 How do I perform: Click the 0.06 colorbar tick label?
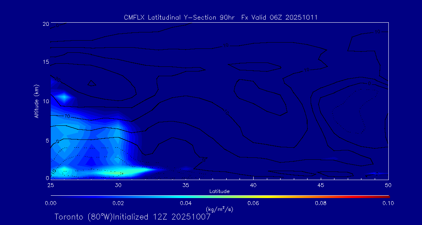[253, 203]
